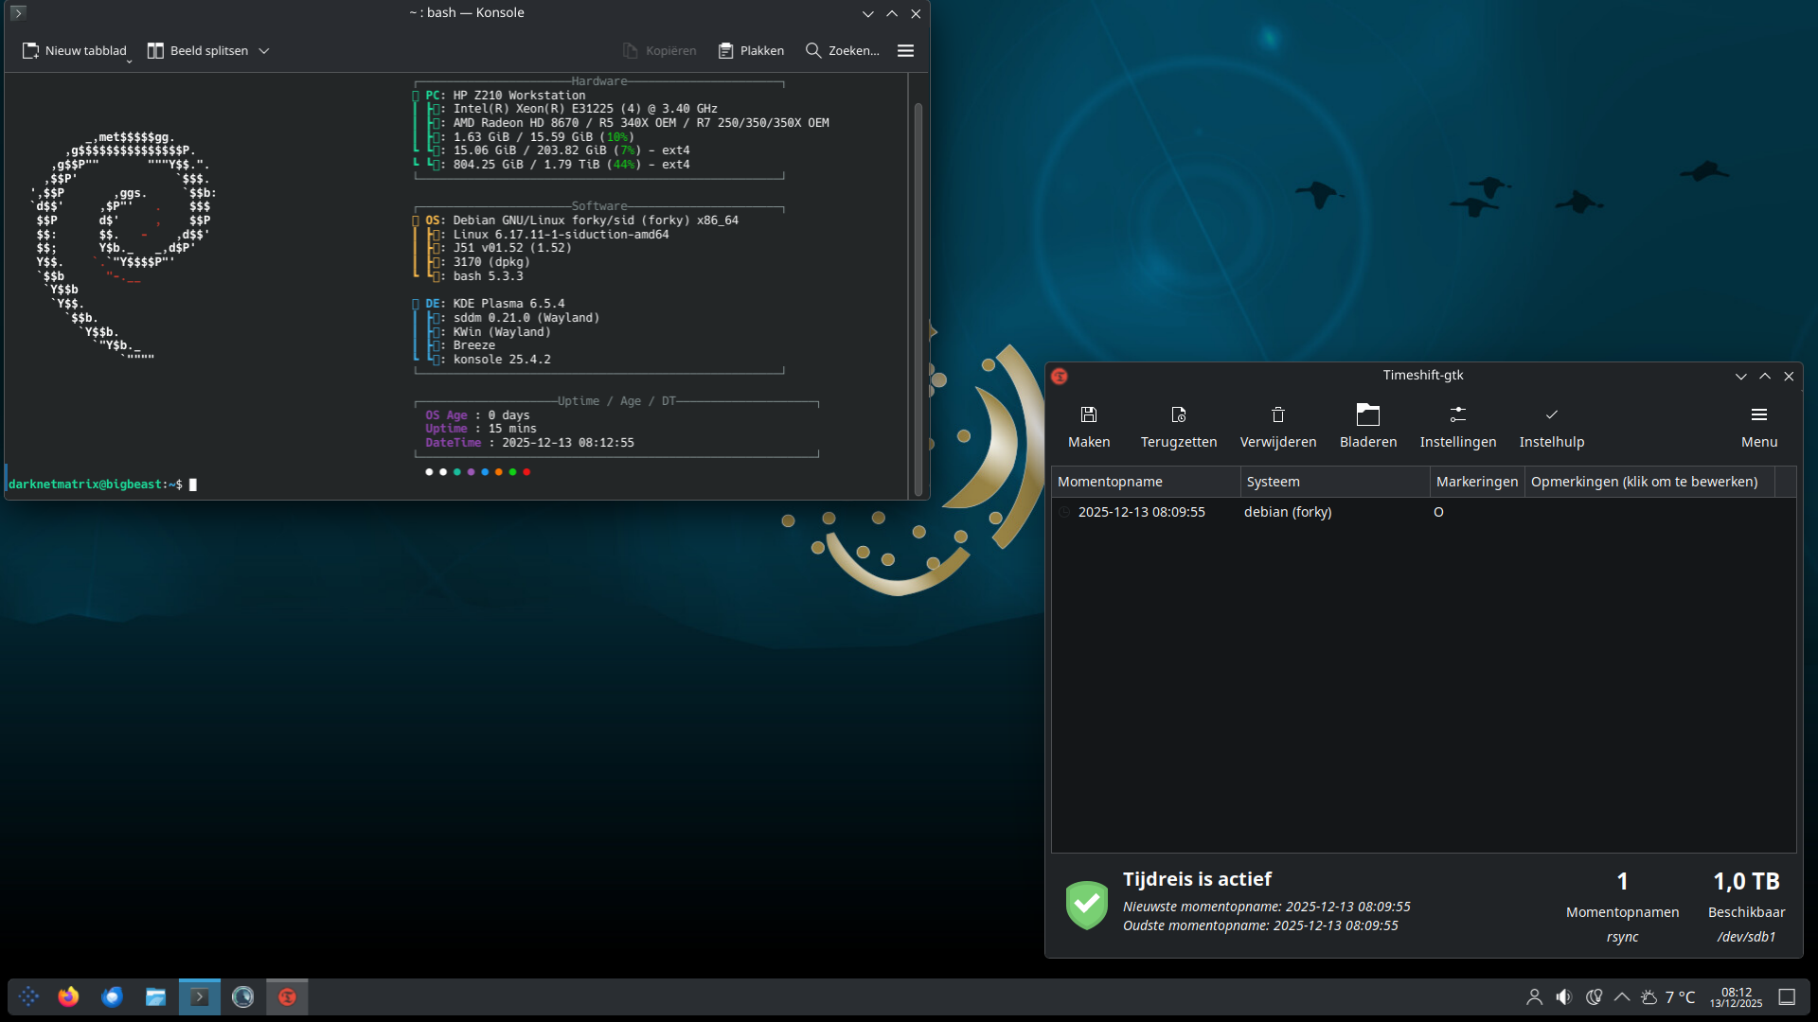Expand the Beeld splitsen chevron

coord(264,51)
